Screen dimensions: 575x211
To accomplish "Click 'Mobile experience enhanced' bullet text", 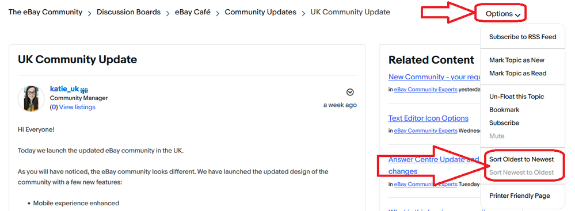I will (77, 204).
